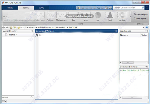Viewport: 150px width, 104px height.
Task: Expand the plots gallery dropdown arrow
Action: coord(130,16)
